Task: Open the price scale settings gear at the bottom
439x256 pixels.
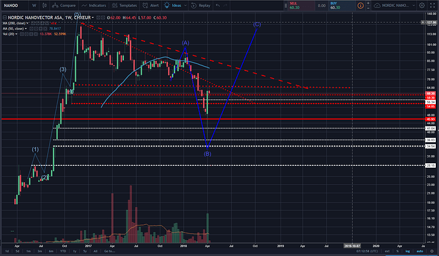Action: click(432, 251)
